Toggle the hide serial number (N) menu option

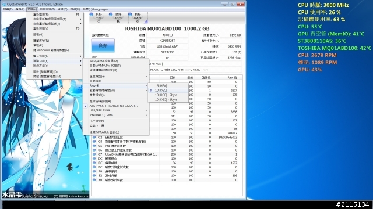pyautogui.click(x=55, y=41)
